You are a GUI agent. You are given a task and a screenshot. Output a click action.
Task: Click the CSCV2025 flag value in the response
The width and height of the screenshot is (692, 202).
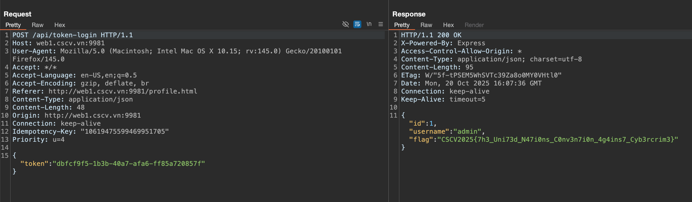point(558,140)
